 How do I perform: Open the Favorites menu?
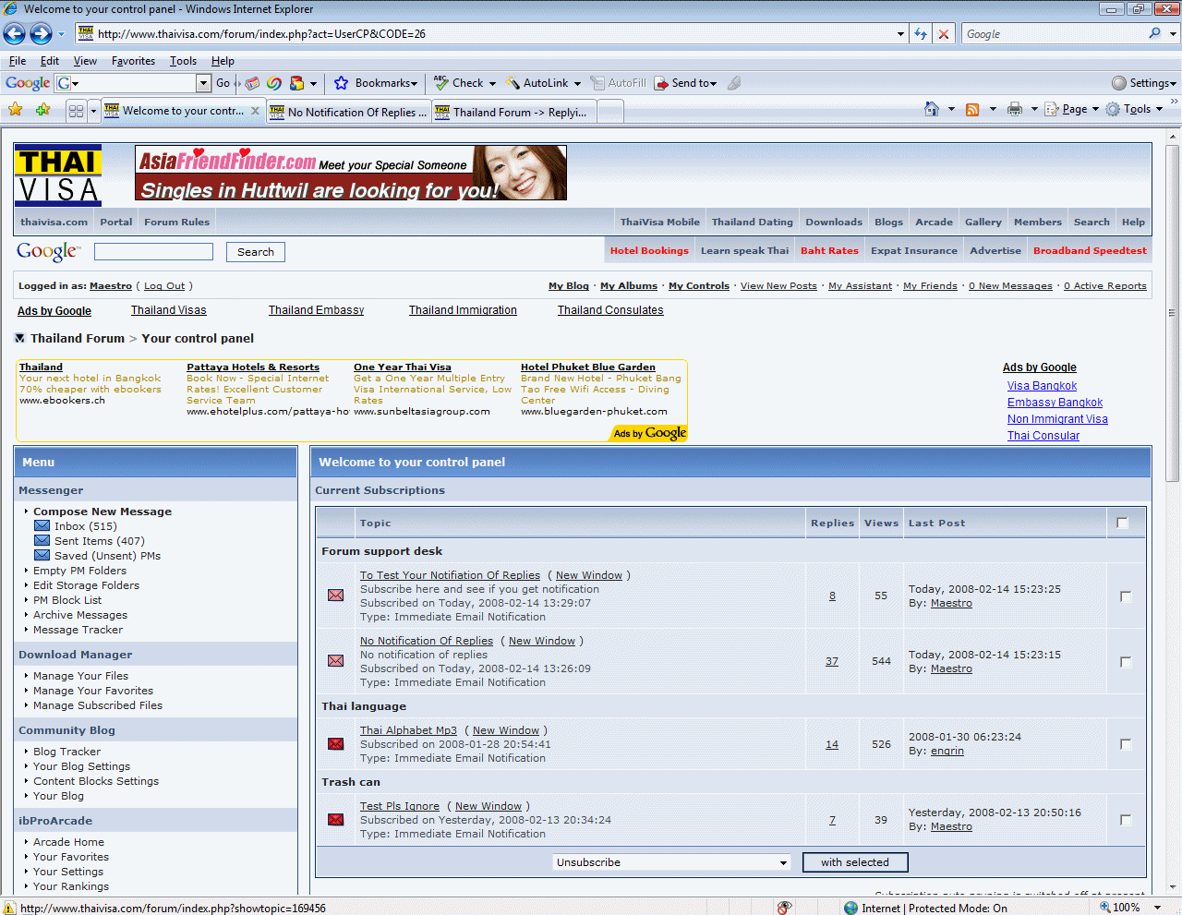pos(133,61)
